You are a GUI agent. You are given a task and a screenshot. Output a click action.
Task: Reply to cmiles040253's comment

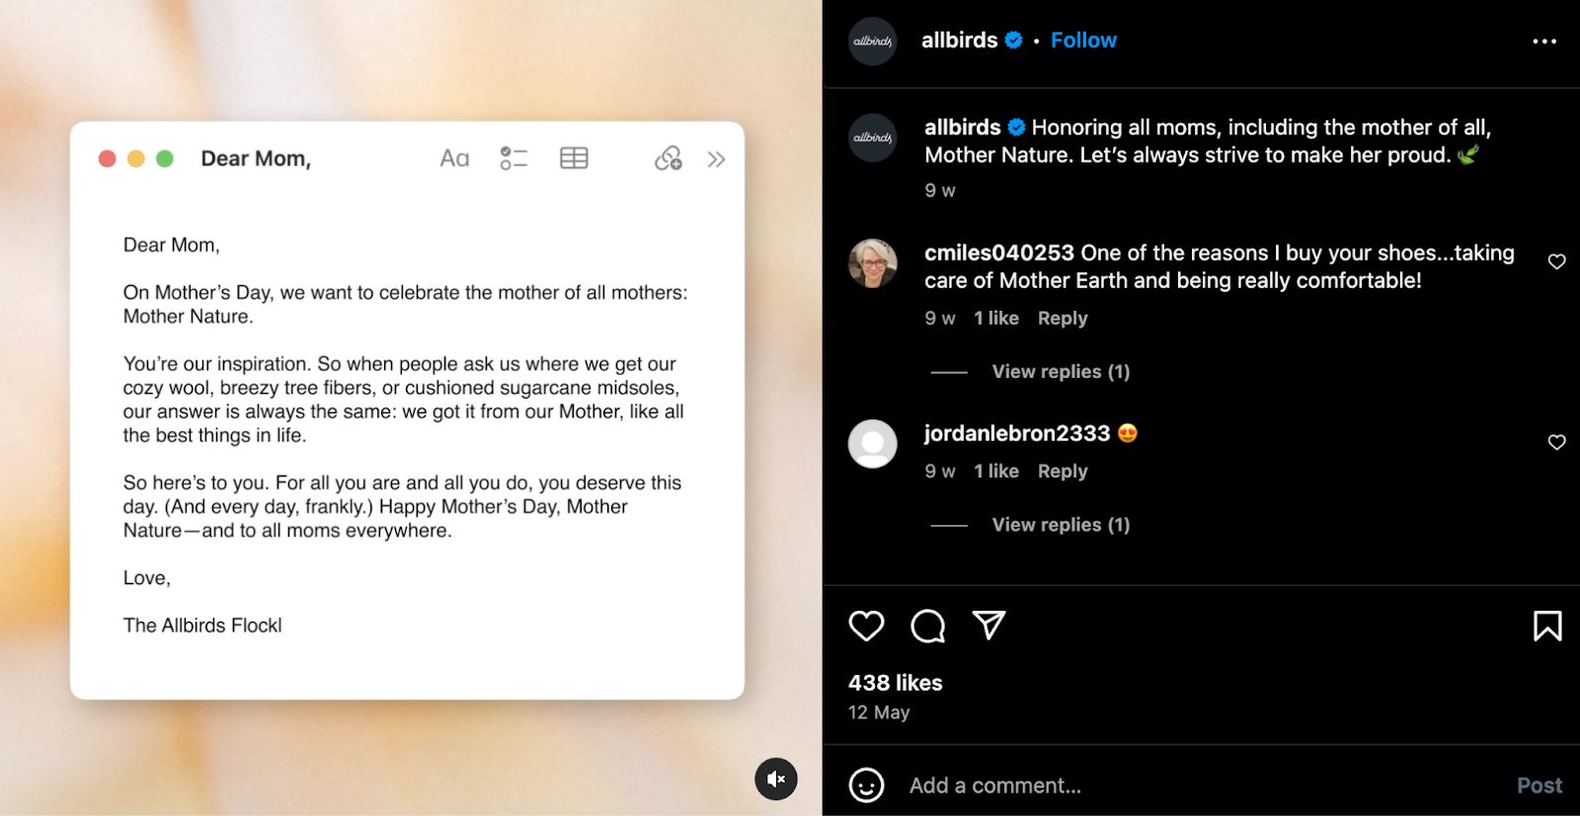(x=1063, y=318)
